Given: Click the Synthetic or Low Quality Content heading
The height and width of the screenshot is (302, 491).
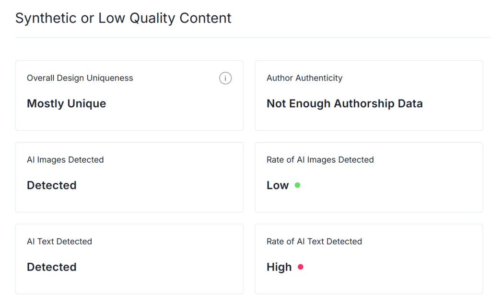Looking at the screenshot, I should tap(123, 18).
